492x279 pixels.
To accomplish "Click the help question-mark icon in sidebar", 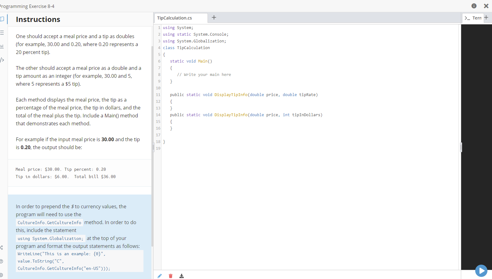I will [2, 262].
